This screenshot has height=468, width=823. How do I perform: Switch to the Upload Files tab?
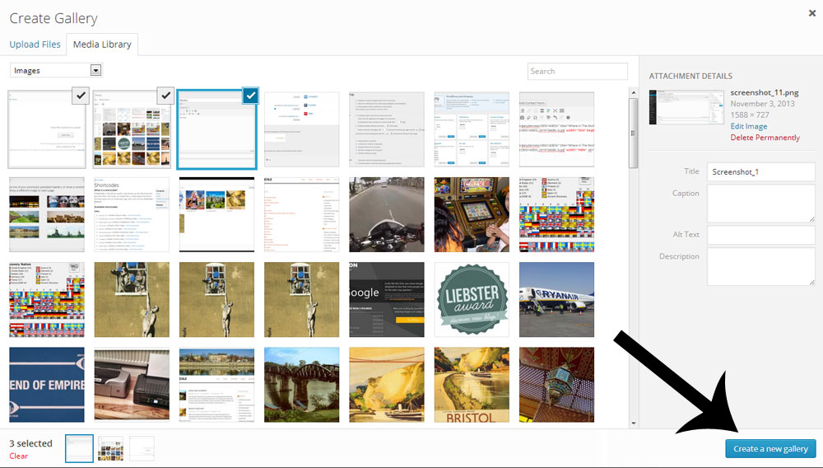(35, 44)
